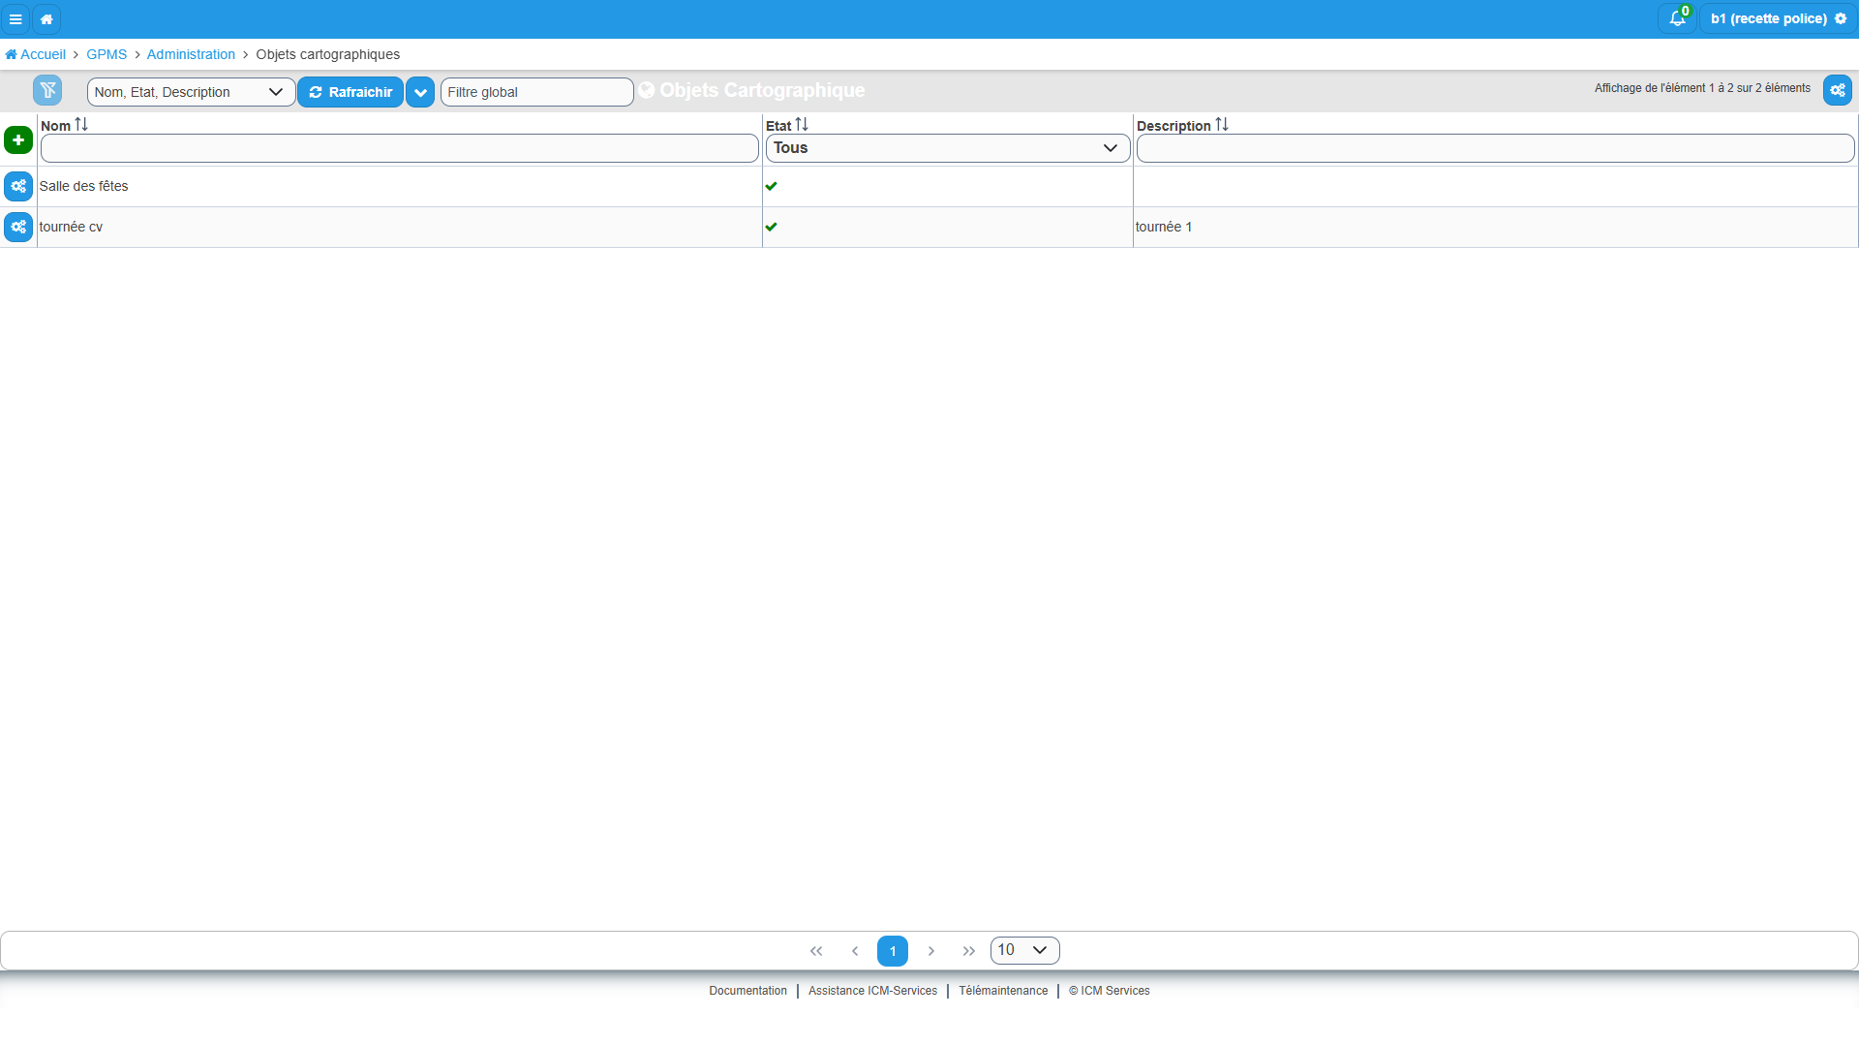Open the Télémaintenance footer link
Screen dimensions: 1859x1046
tap(1003, 991)
